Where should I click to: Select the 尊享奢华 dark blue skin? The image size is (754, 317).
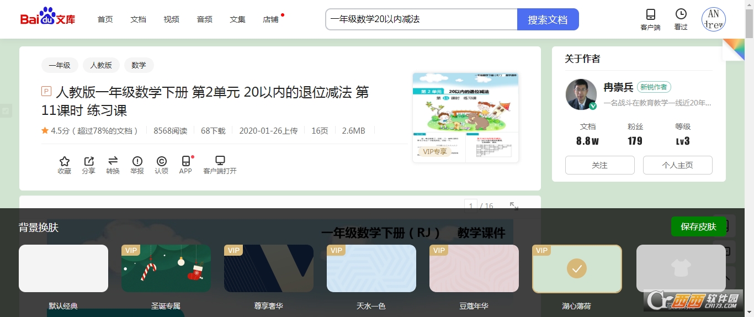[269, 268]
